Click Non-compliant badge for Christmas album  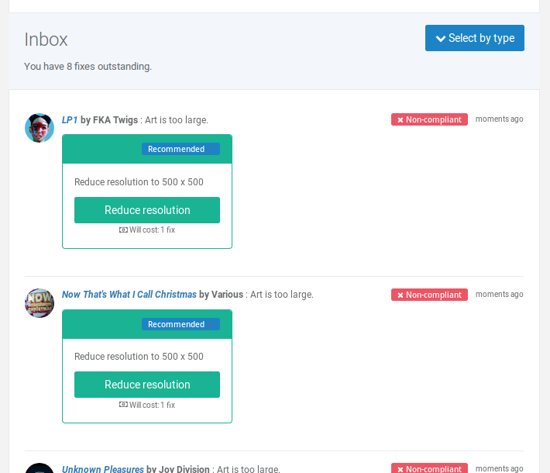[429, 295]
